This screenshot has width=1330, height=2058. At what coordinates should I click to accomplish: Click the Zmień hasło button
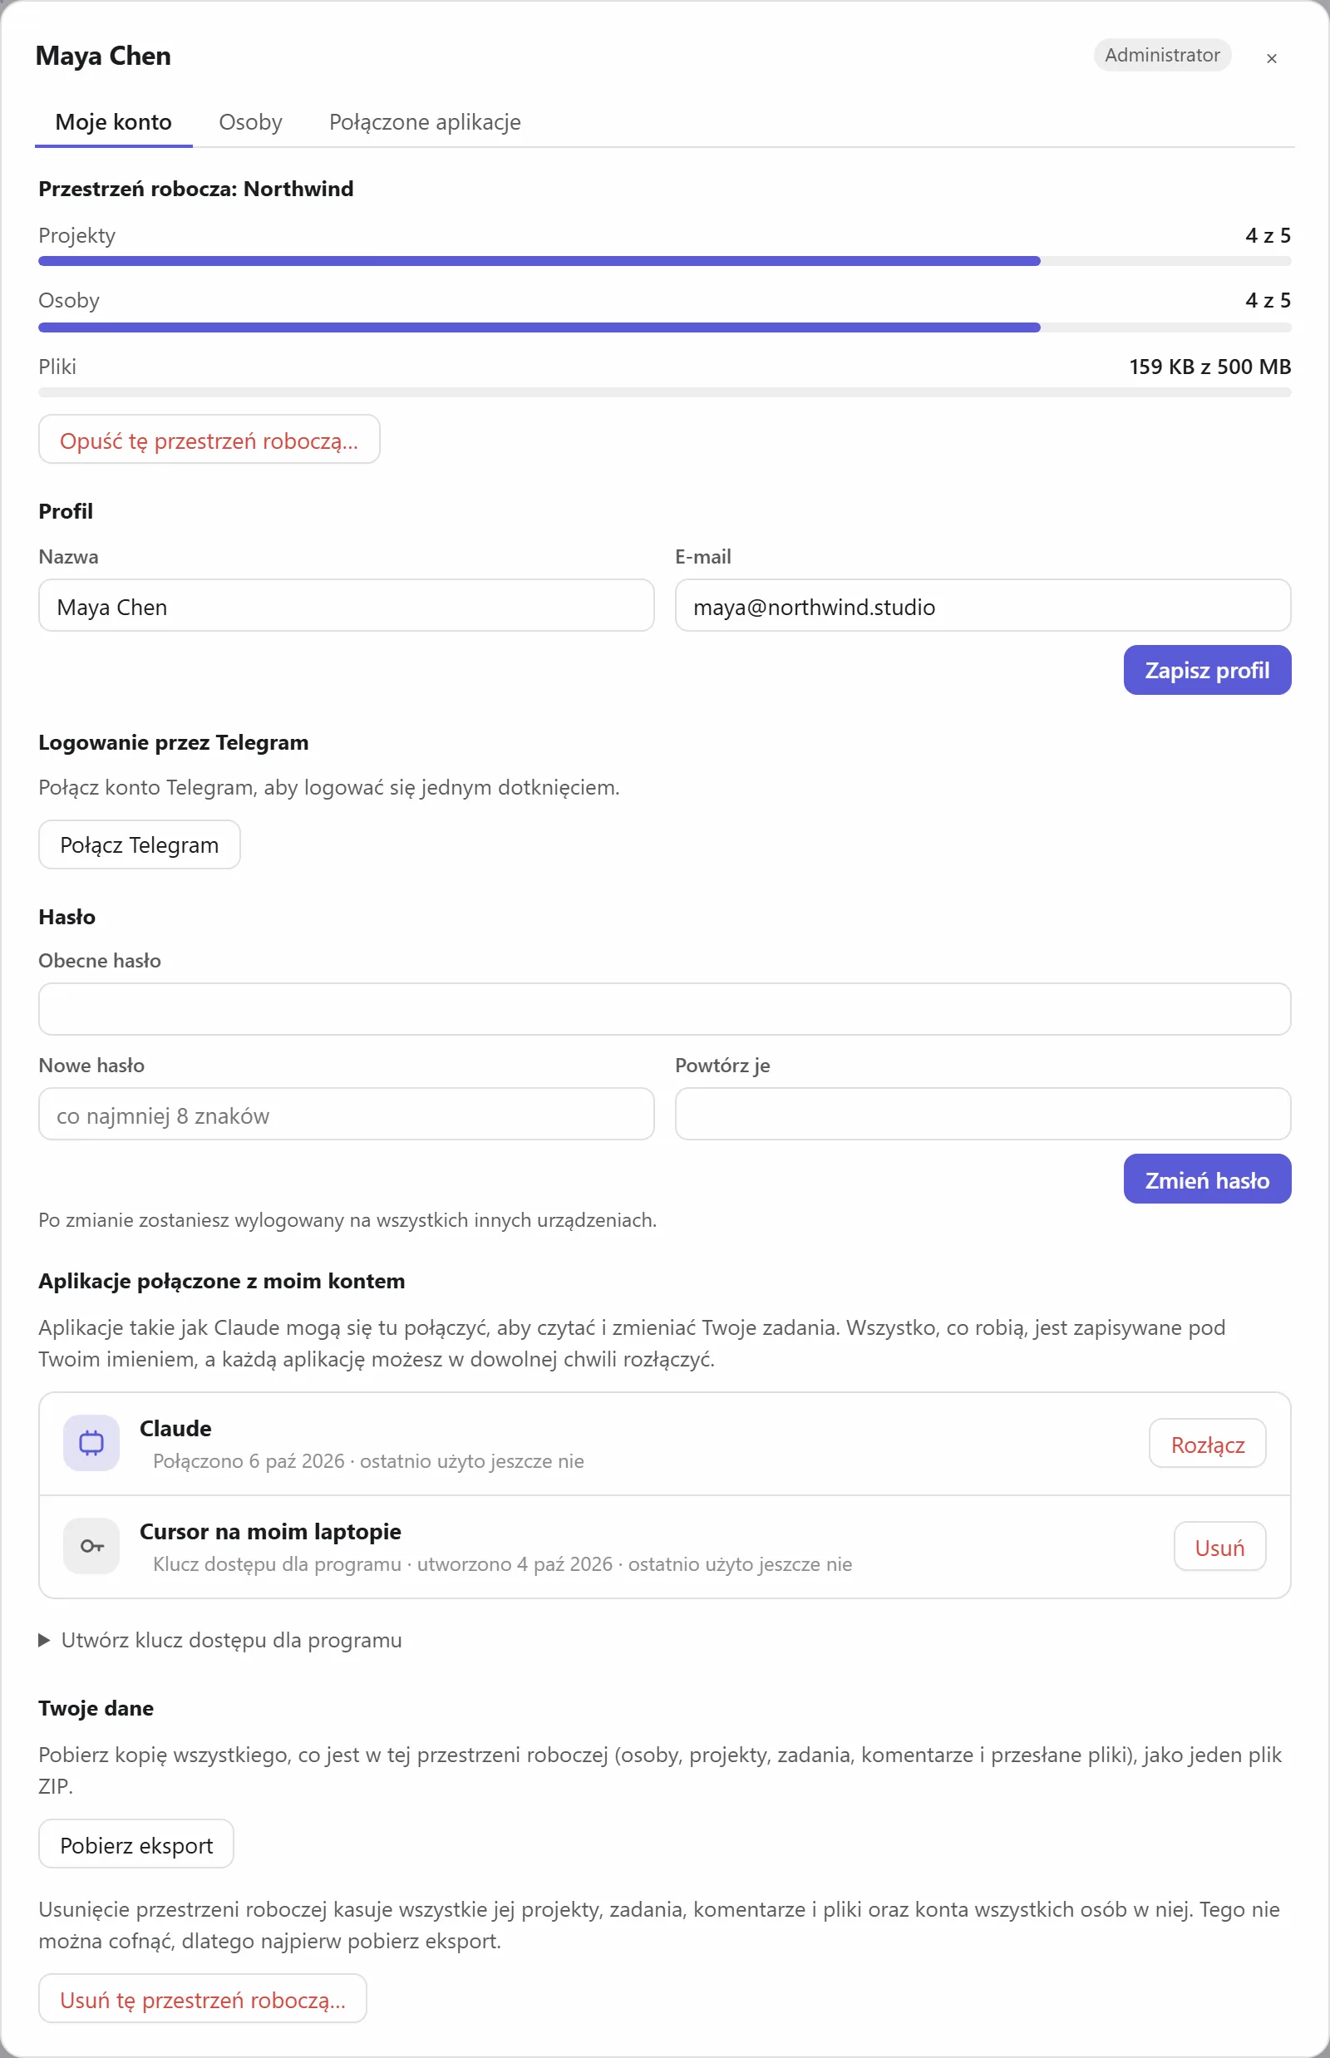[x=1206, y=1179]
